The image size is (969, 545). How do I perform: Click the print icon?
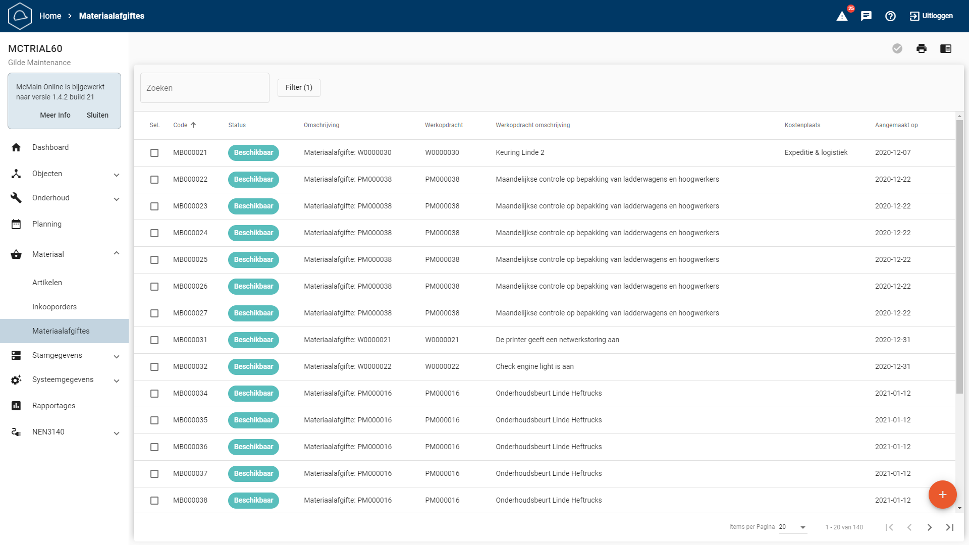(922, 48)
